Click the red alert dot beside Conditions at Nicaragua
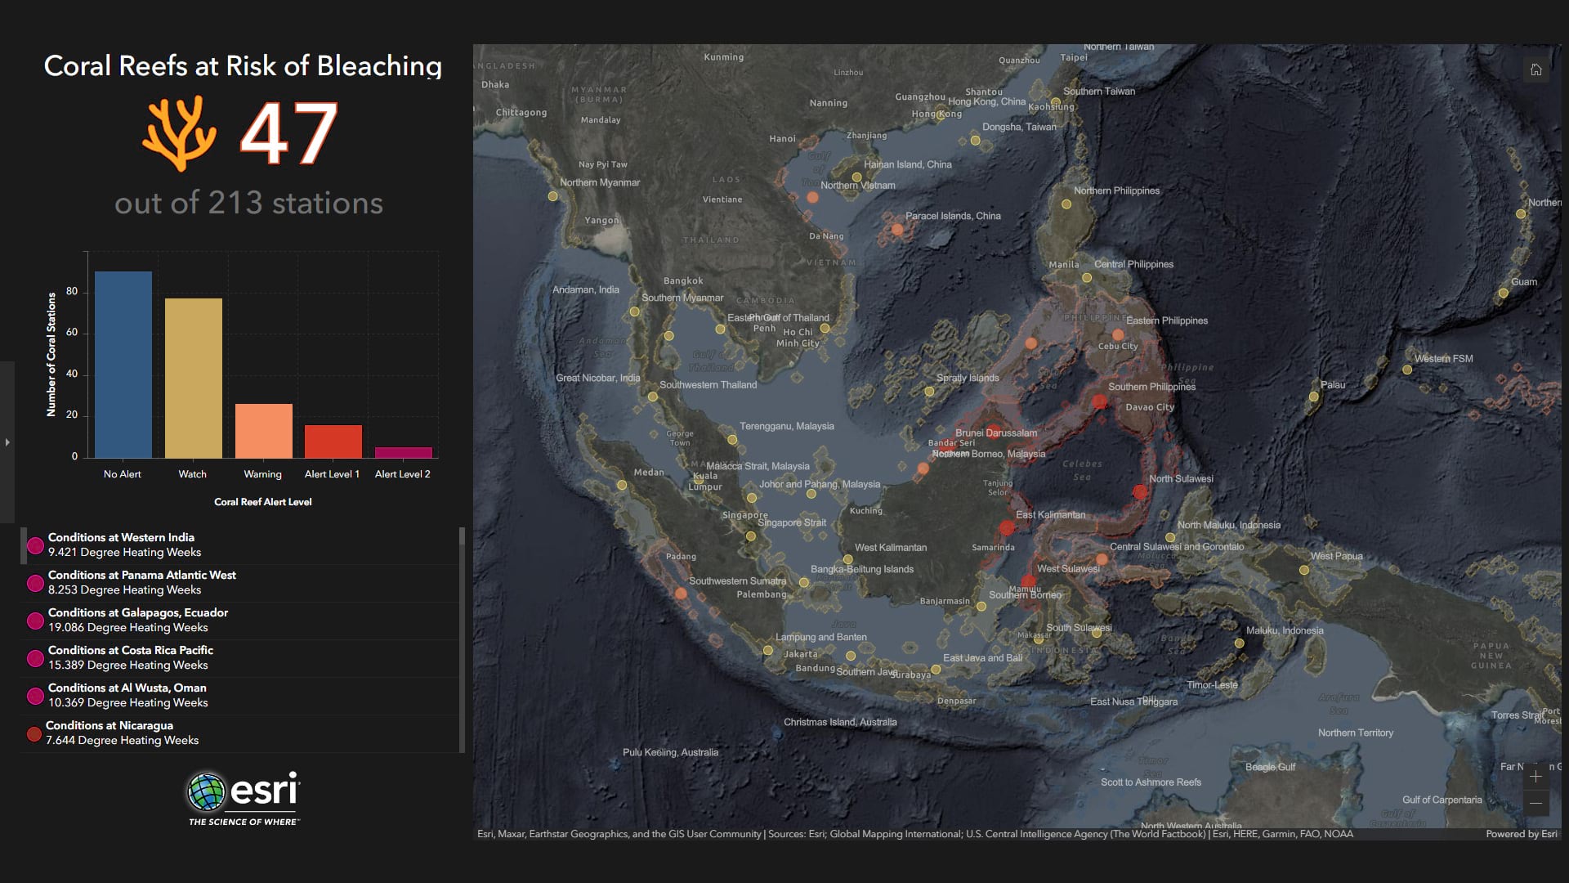The image size is (1569, 883). click(34, 733)
